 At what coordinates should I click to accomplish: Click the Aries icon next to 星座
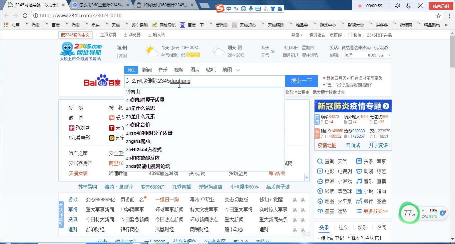[320, 211]
